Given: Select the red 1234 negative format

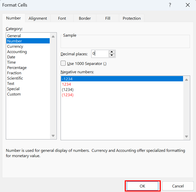Looking at the screenshot, I should pyautogui.click(x=66, y=84).
